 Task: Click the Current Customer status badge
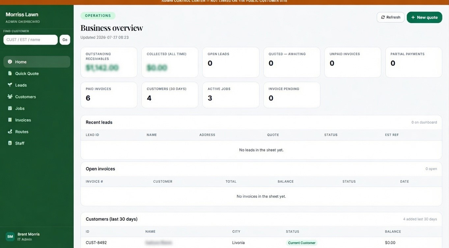point(302,243)
